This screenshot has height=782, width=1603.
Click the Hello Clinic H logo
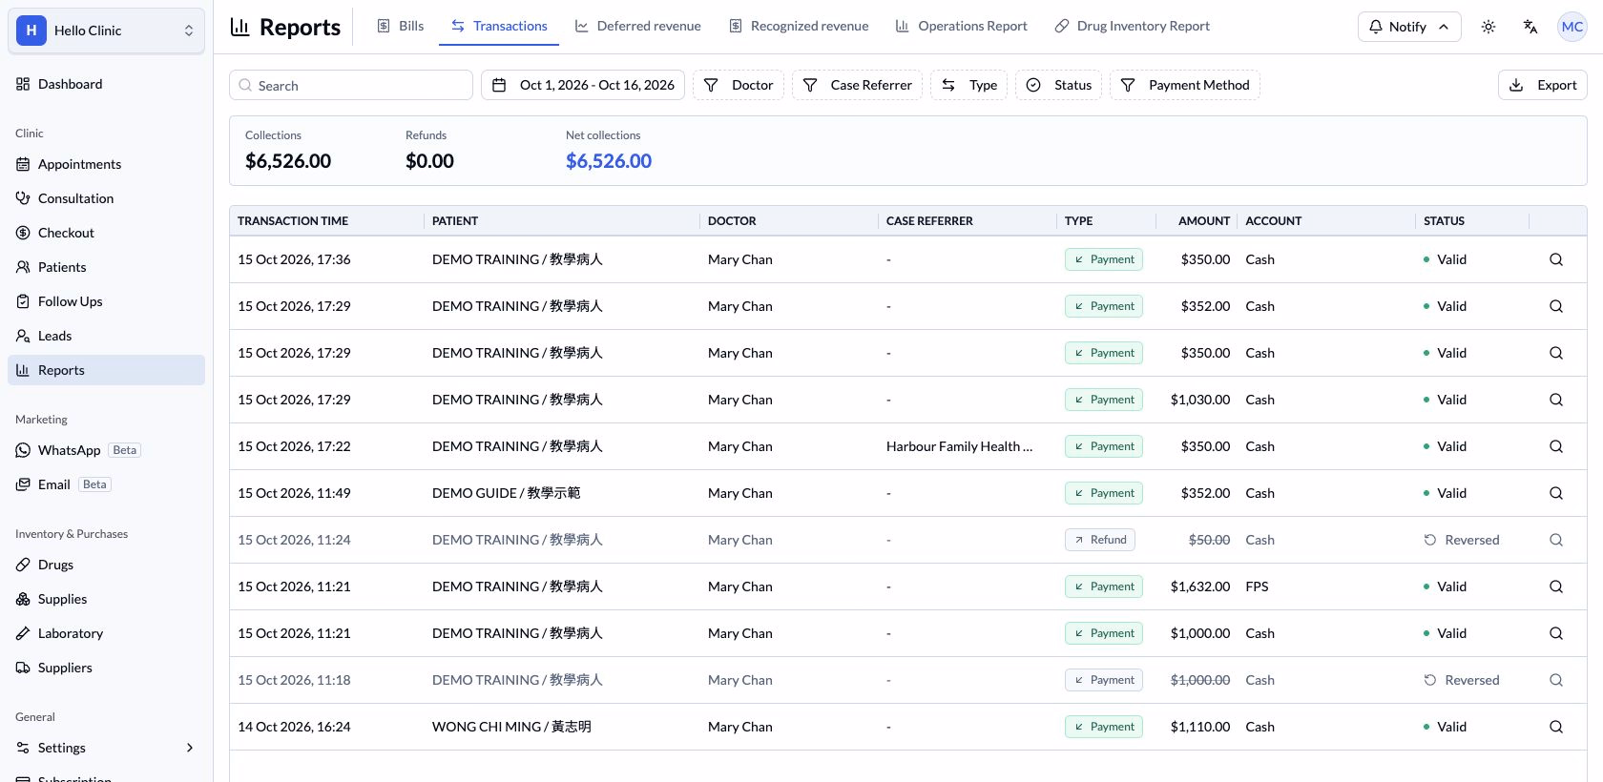pos(31,31)
